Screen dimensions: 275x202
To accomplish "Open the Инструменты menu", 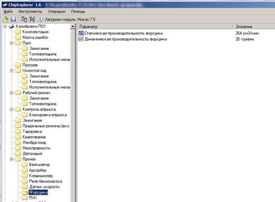I will coord(30,11).
